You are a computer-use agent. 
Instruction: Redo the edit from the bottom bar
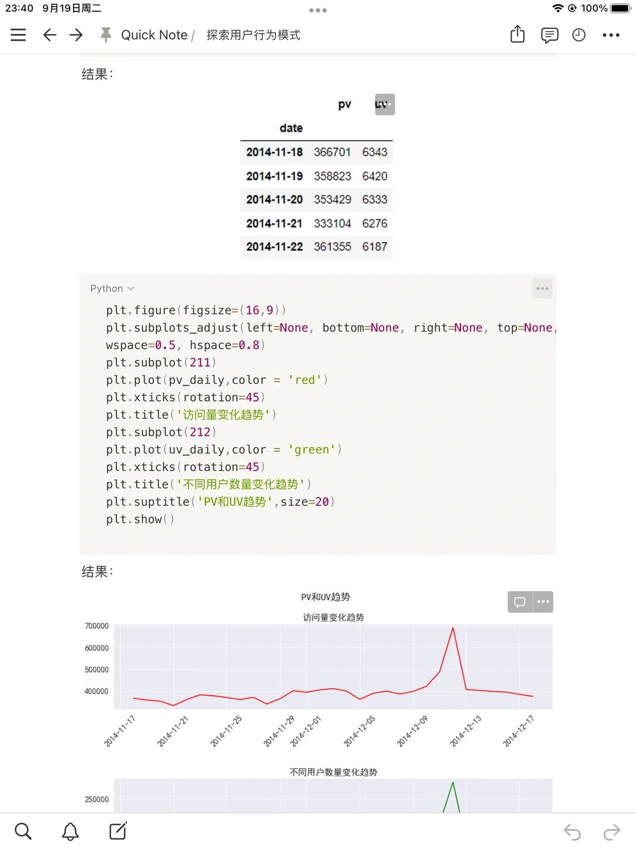(x=612, y=832)
